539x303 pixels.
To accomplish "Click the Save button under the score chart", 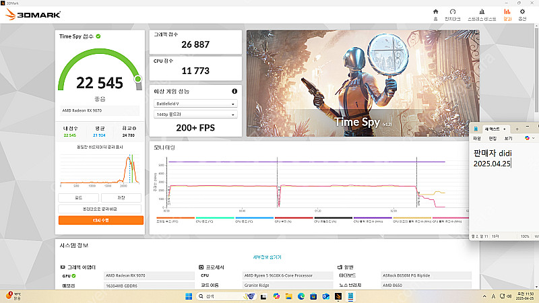I will point(121,197).
